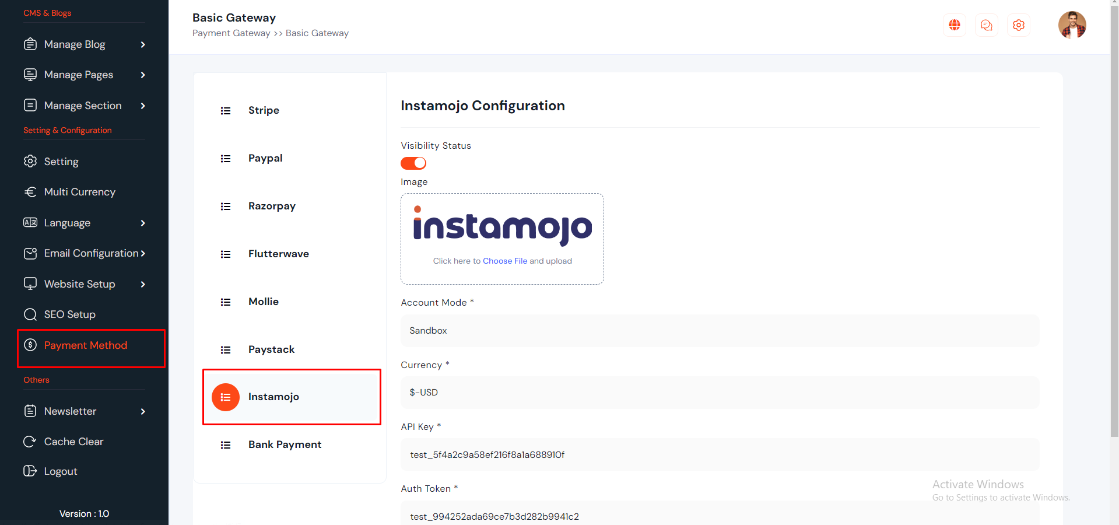Click the Manage Pages sidebar icon
1119x525 pixels.
(30, 75)
